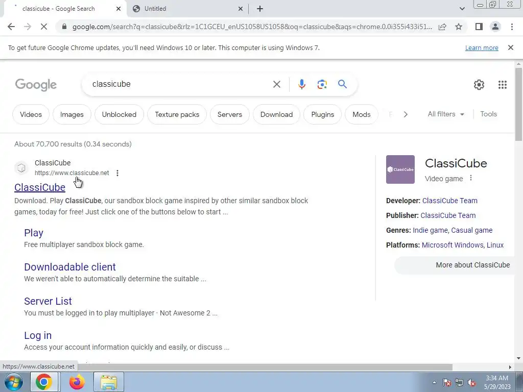Apply the Unblocked search chip

point(119,114)
